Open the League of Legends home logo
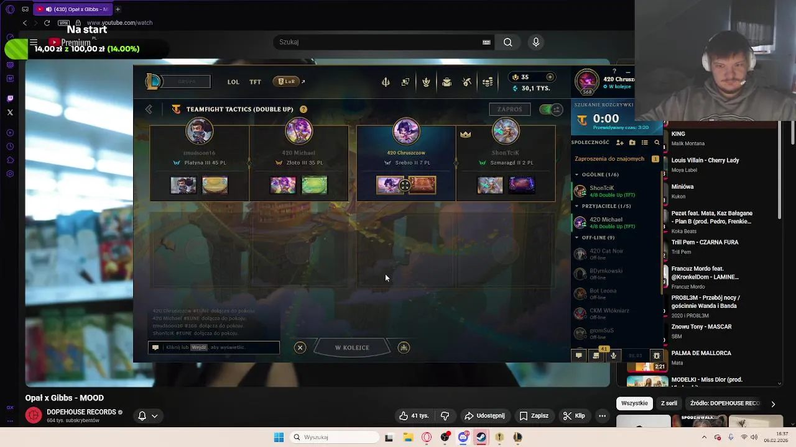Viewport: 796px width, 447px height. (x=153, y=81)
